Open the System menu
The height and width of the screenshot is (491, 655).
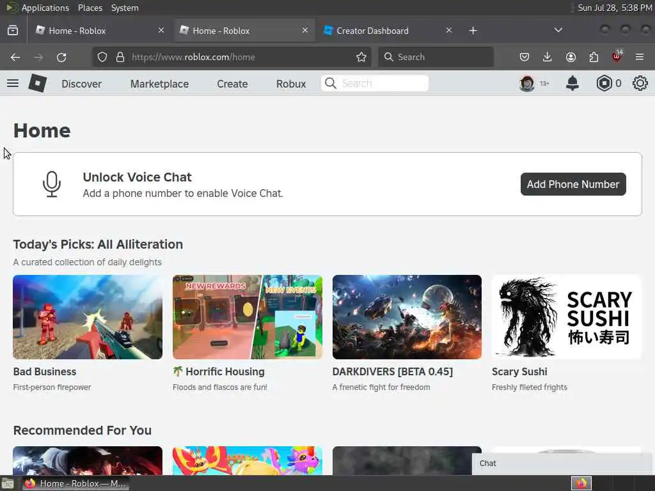pyautogui.click(x=125, y=8)
